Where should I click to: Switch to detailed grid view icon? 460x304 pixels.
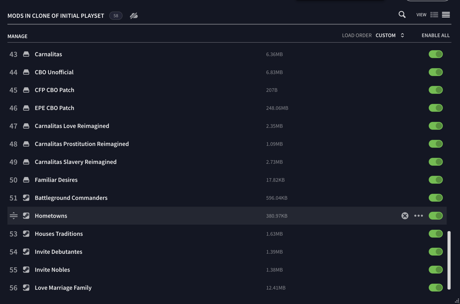434,15
